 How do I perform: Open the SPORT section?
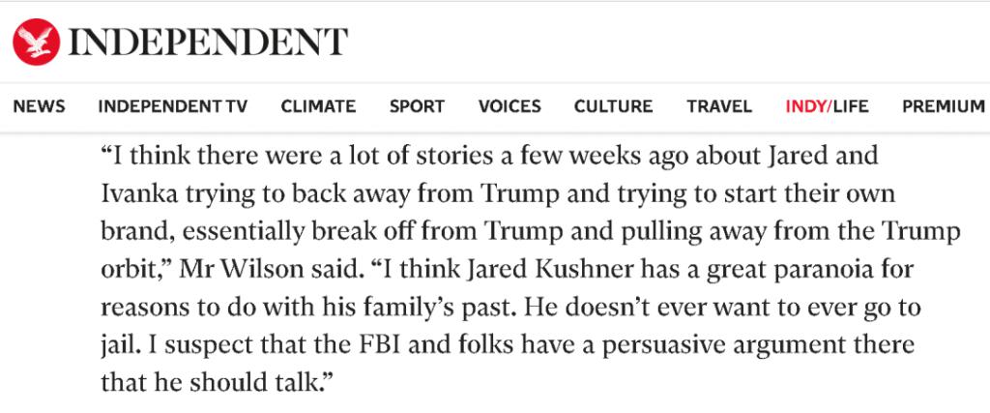pyautogui.click(x=417, y=106)
